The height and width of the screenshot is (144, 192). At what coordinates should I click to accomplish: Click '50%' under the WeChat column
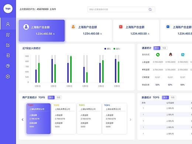click(x=158, y=85)
